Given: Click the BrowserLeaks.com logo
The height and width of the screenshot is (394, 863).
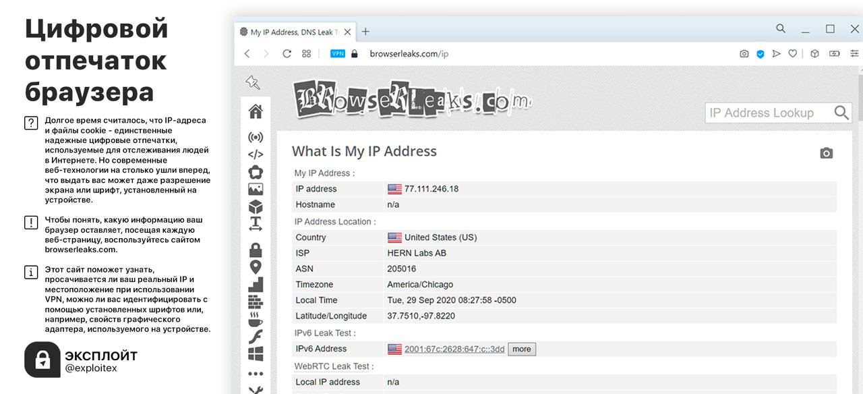Looking at the screenshot, I should click(411, 99).
